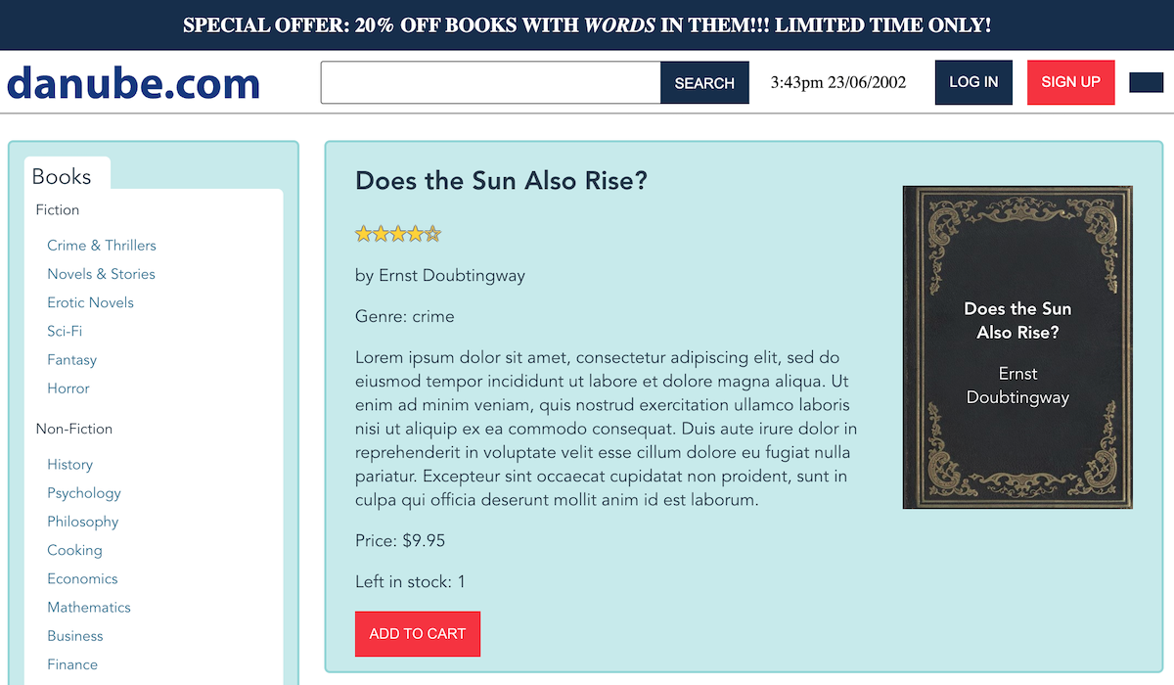The height and width of the screenshot is (685, 1174).
Task: Browse the Sci-Fi category
Action: coord(65,331)
